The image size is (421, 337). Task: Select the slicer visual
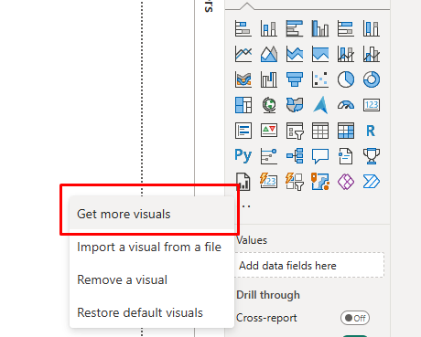point(295,131)
